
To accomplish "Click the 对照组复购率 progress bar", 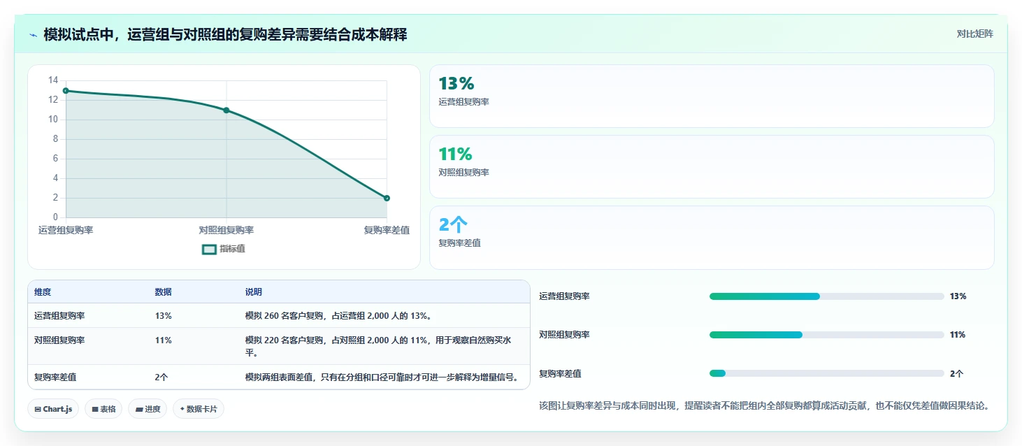I will (x=827, y=335).
